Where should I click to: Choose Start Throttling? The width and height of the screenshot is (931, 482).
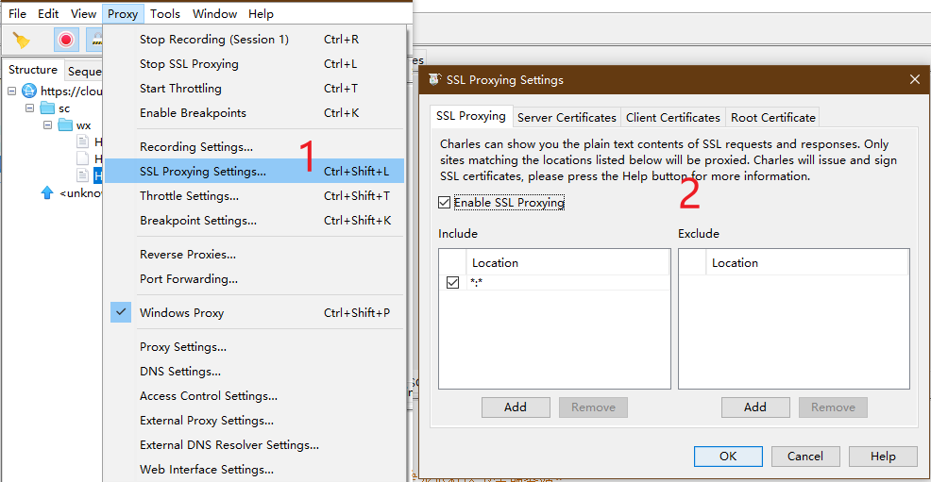pyautogui.click(x=255, y=89)
